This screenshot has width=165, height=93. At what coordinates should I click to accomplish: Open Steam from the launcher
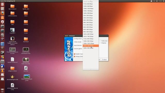point(2,53)
